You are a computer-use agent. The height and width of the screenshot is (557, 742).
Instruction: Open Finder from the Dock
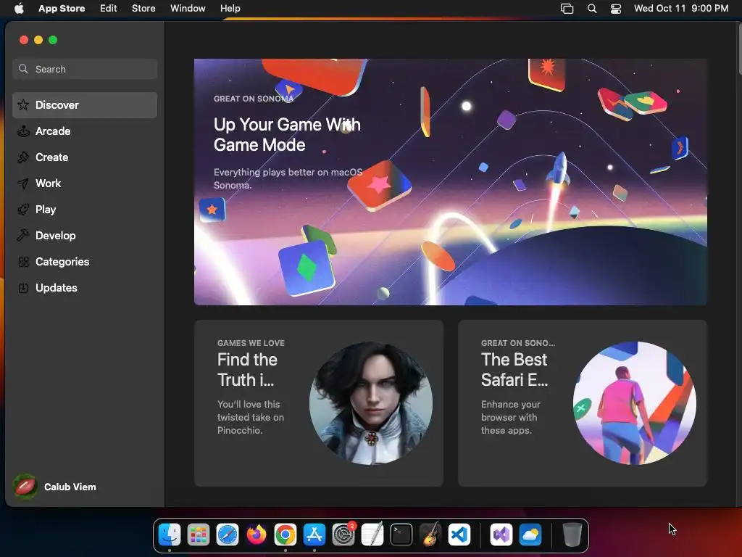pos(170,535)
